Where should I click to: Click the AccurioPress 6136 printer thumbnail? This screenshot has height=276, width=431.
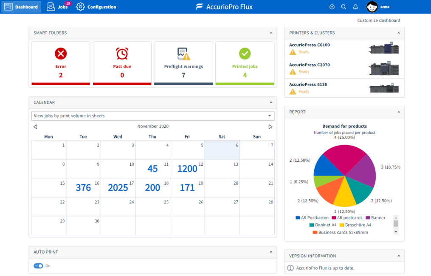coord(384,88)
